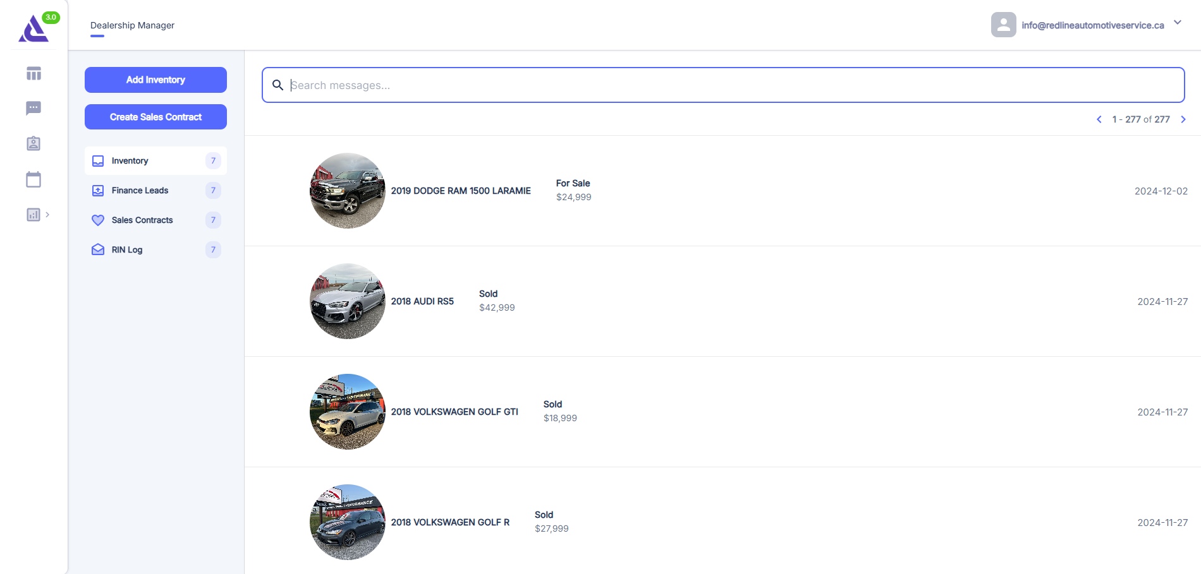Select Finance Leads in the sidebar

pyautogui.click(x=140, y=190)
